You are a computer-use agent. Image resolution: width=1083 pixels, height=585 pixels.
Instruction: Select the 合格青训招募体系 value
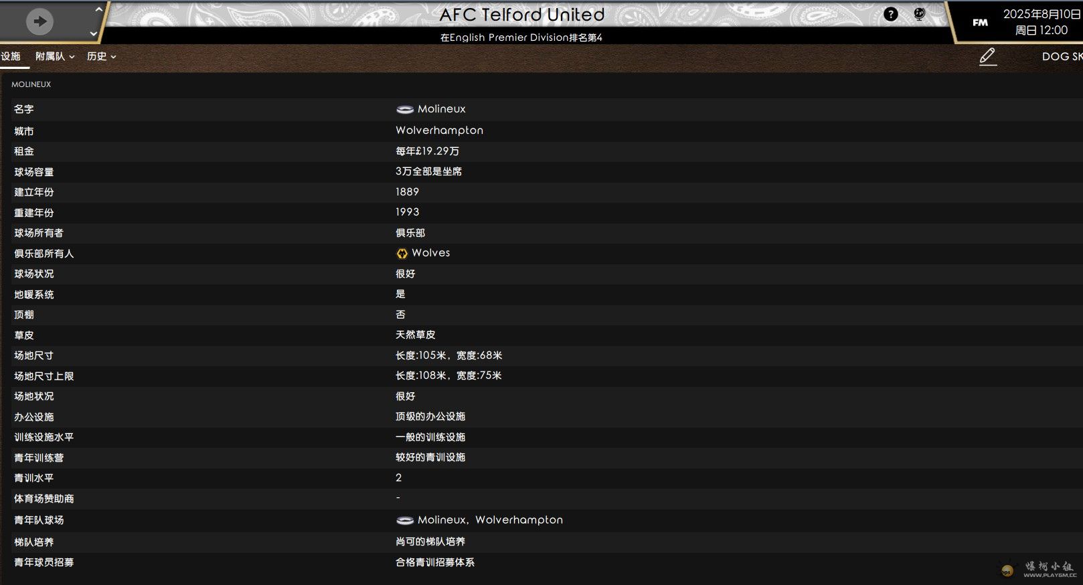[435, 562]
